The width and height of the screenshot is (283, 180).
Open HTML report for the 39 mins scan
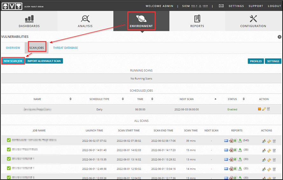pyautogui.click(x=226, y=140)
